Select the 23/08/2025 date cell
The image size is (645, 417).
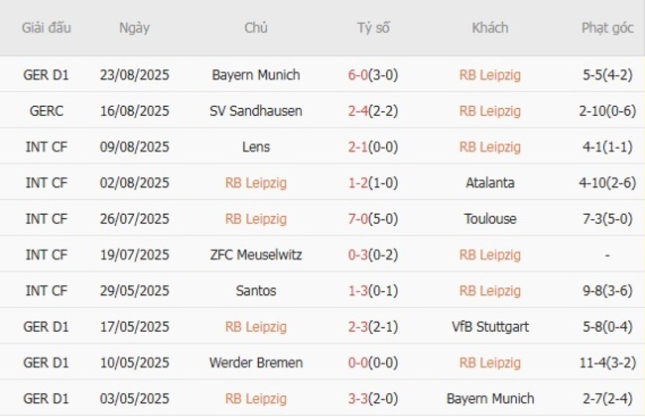pyautogui.click(x=134, y=74)
